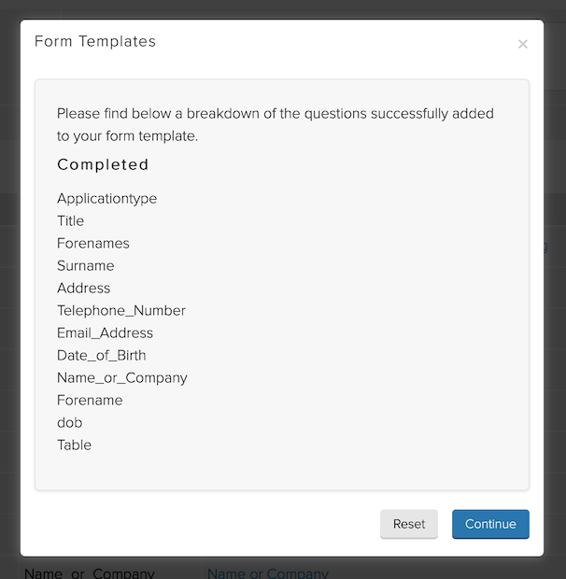
Task: Select the Name_or_Company row label behind dialog
Action: pyautogui.click(x=90, y=572)
